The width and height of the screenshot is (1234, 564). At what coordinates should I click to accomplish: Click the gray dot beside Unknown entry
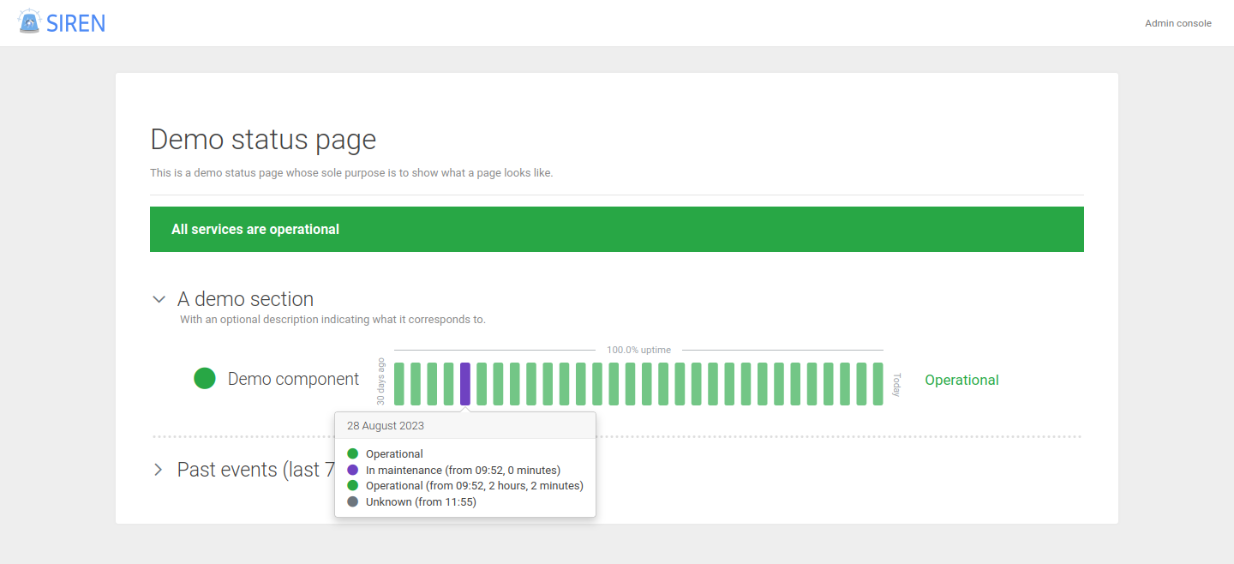(352, 502)
